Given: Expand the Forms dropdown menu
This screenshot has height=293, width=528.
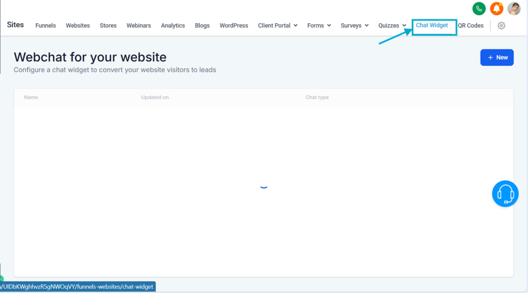Looking at the screenshot, I should click(x=319, y=26).
